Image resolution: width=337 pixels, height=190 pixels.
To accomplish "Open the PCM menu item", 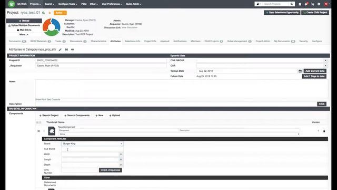I will coord(84,4).
